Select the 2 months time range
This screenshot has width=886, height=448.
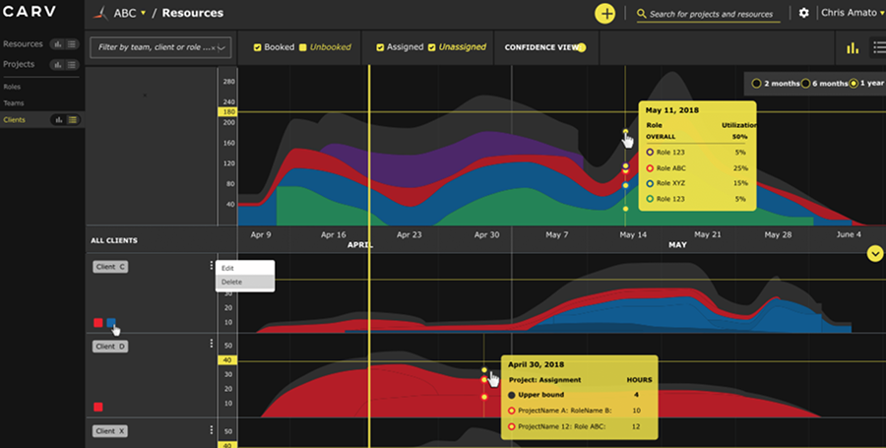756,84
